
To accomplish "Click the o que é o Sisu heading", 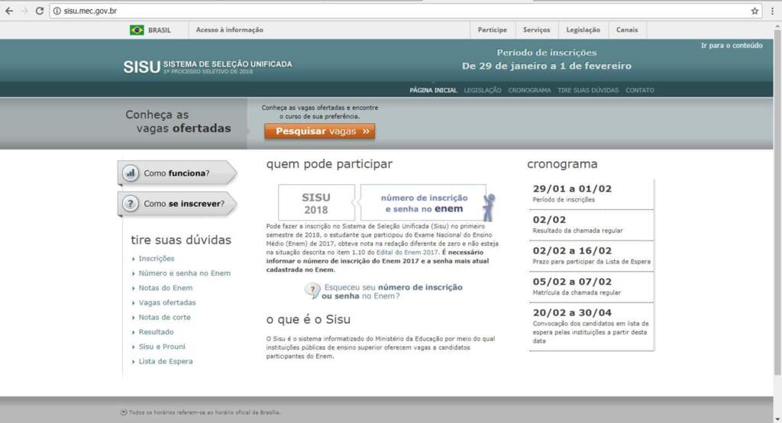I will point(309,319).
